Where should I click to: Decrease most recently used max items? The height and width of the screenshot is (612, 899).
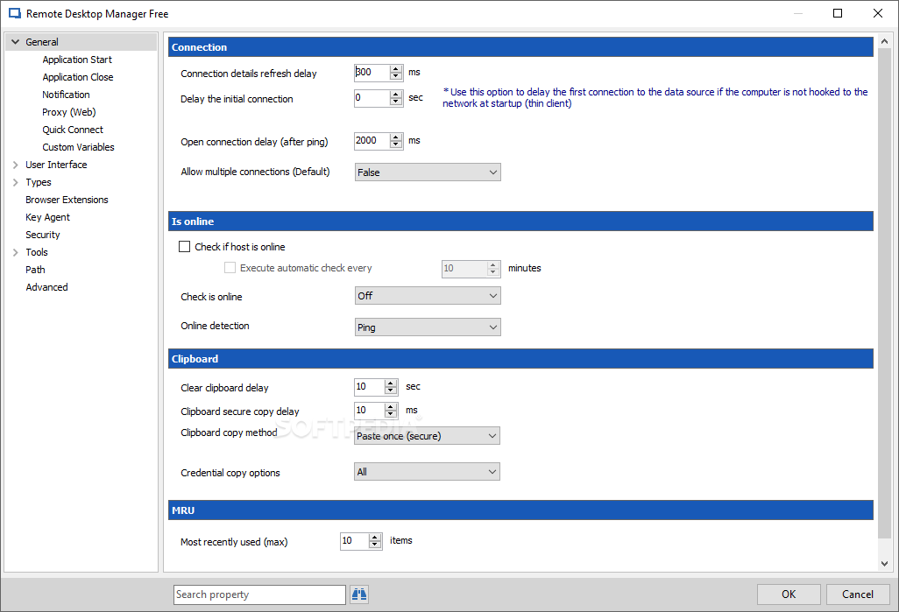click(376, 545)
